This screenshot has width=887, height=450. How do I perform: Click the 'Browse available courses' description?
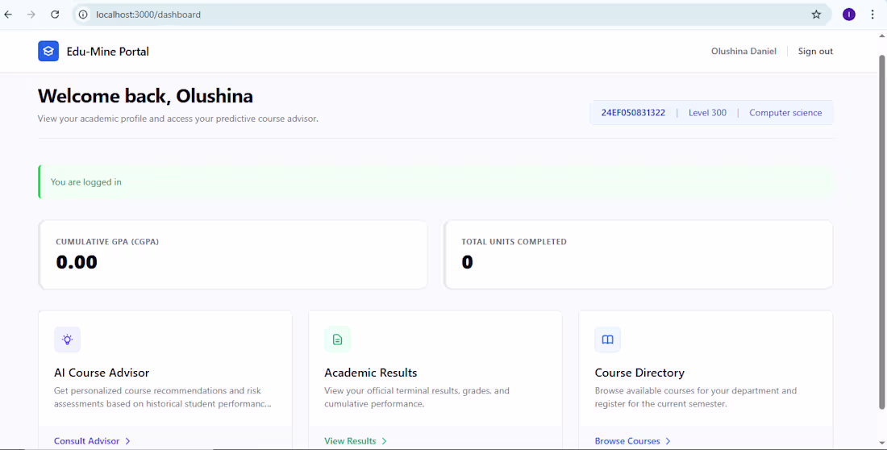[x=696, y=398]
